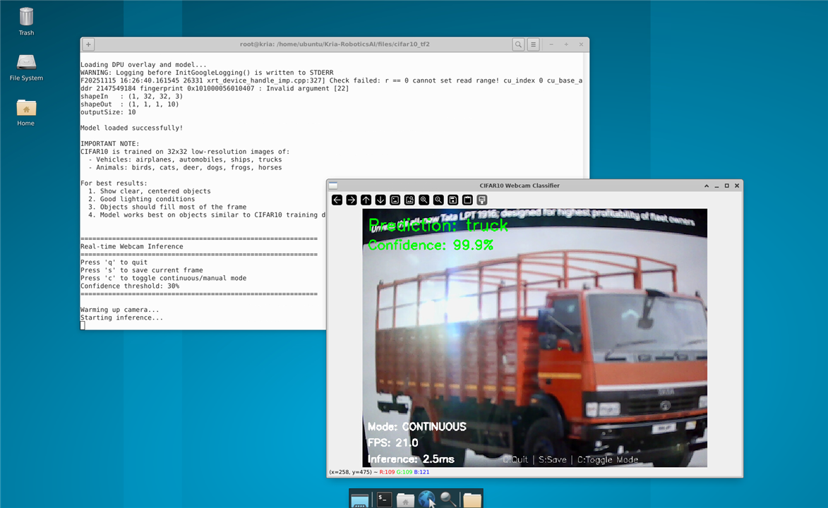Open a new terminal tab with plus button
Viewport: 828px width, 508px height.
pyautogui.click(x=88, y=44)
